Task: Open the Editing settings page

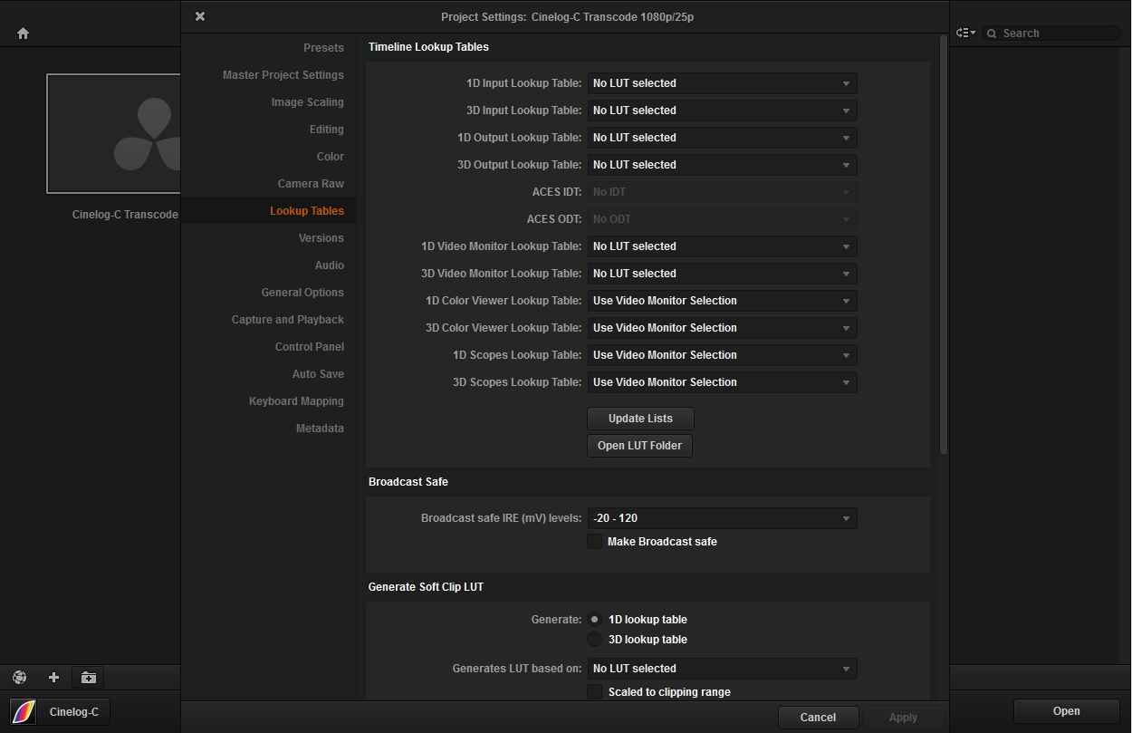Action: (326, 130)
